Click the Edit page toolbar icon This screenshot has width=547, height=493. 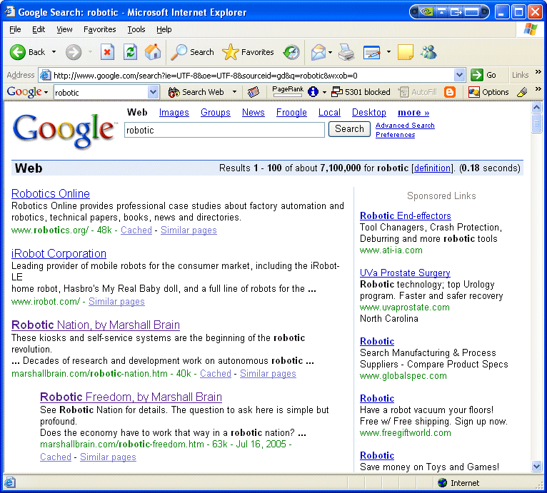(372, 52)
